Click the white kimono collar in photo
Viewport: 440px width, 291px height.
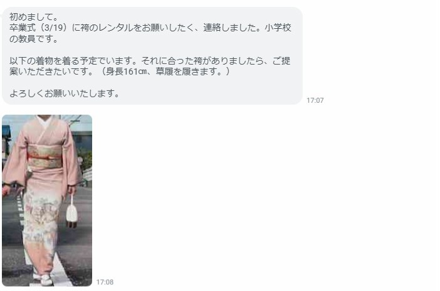[x=45, y=121]
